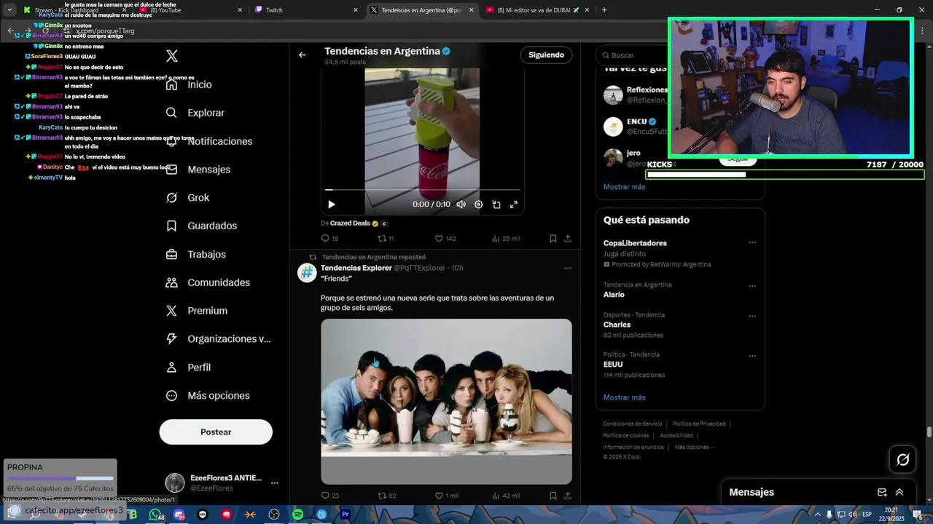Open Comunidades from the sidebar
933x524 pixels.
(x=208, y=282)
